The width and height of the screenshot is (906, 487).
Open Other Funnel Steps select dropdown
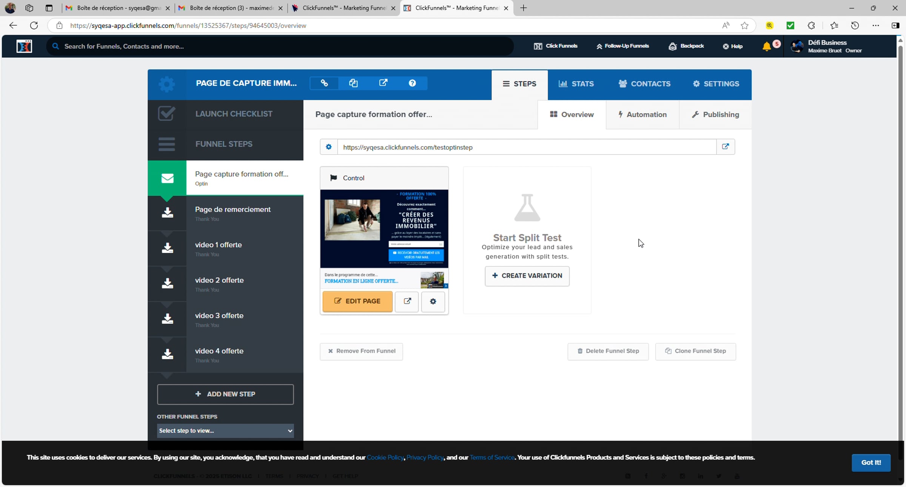(225, 431)
